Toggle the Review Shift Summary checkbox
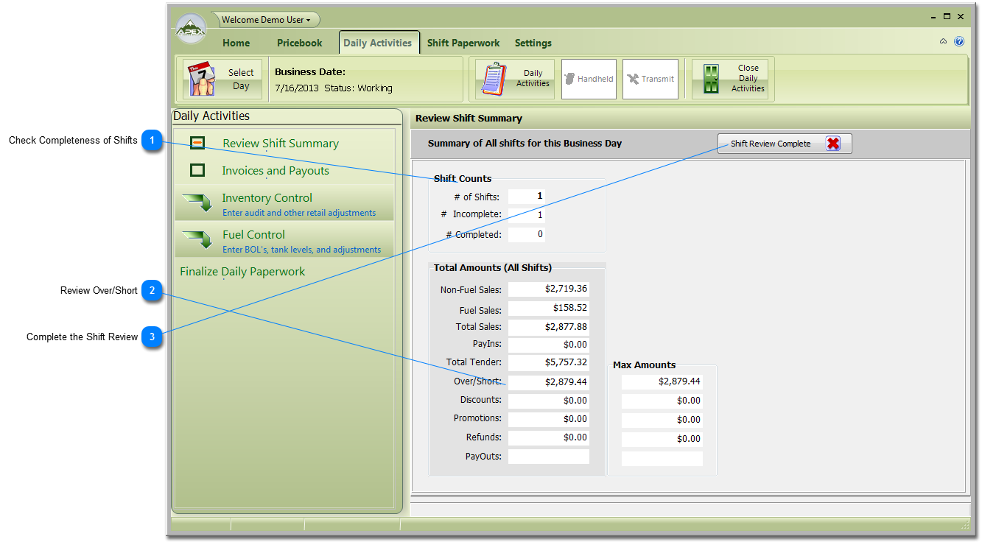Viewport: 982px width, 542px height. (197, 144)
